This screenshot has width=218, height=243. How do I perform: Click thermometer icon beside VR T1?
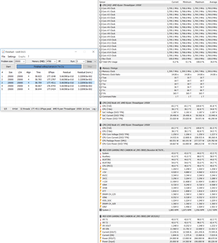tap(100, 219)
